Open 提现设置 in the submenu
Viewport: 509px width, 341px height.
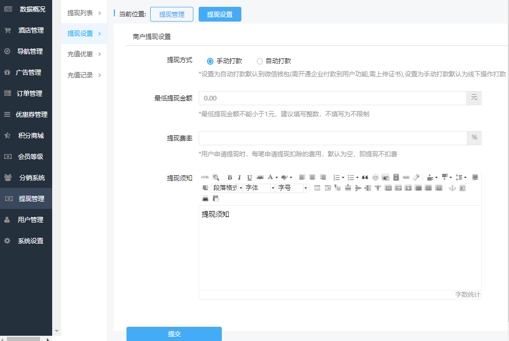pyautogui.click(x=84, y=33)
